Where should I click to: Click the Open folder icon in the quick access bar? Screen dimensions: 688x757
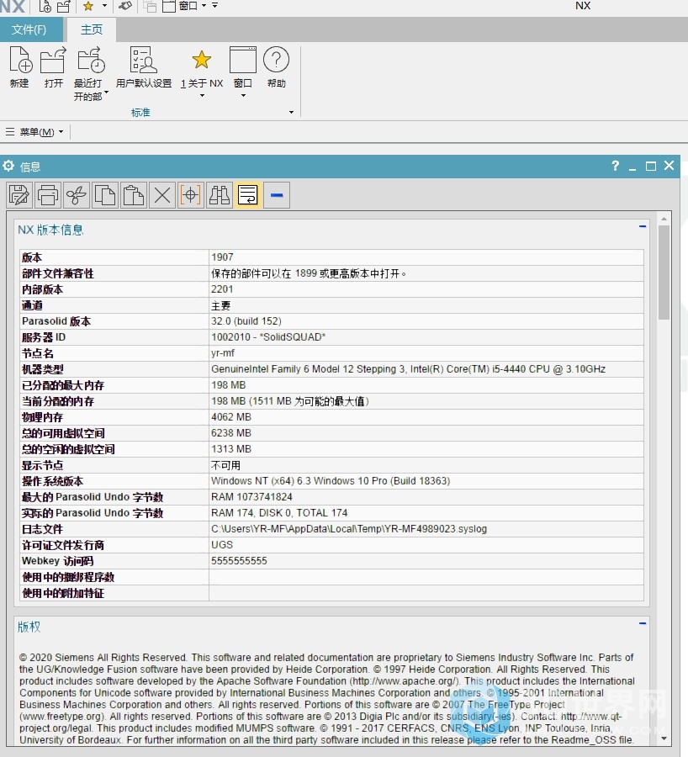coord(63,6)
